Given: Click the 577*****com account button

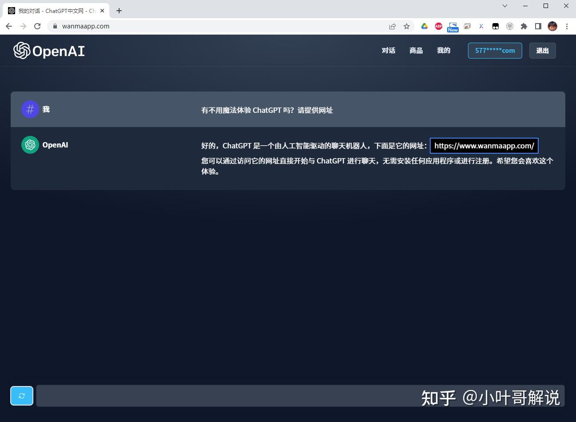Looking at the screenshot, I should [495, 51].
